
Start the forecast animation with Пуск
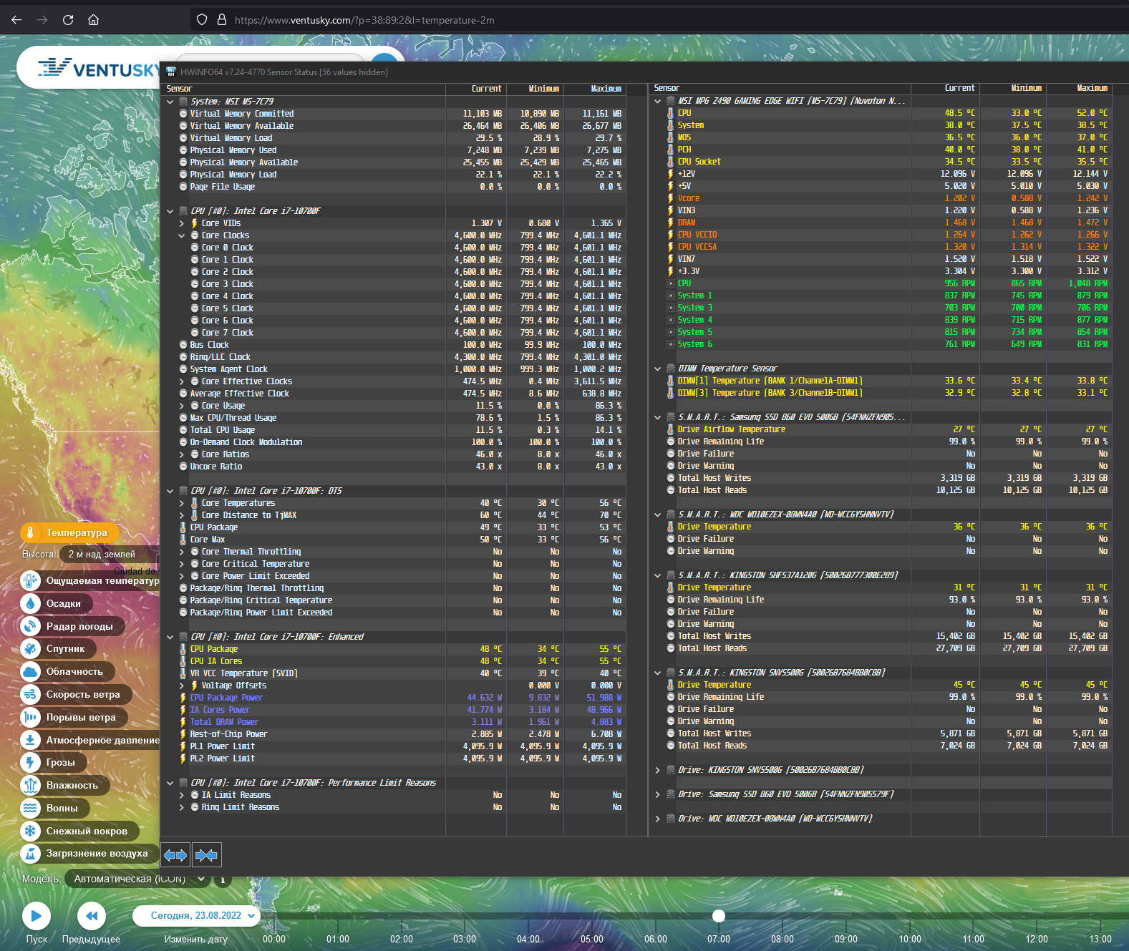[36, 915]
